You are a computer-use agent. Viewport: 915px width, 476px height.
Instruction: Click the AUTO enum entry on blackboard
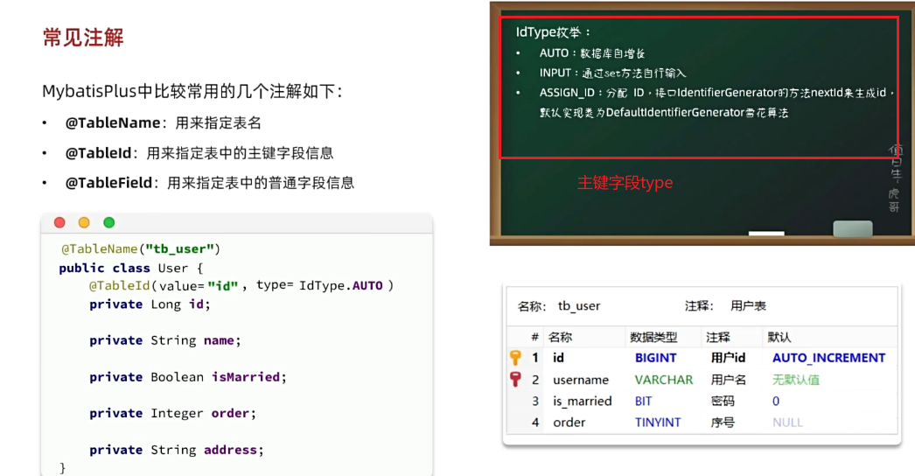coord(591,53)
